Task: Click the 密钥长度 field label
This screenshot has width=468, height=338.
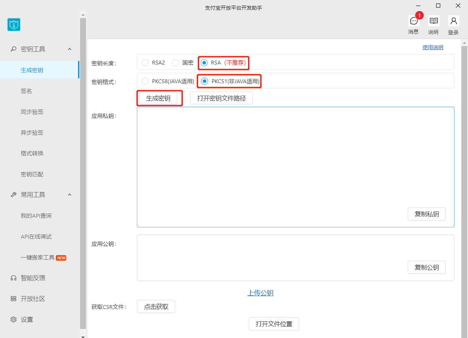Action: [x=104, y=63]
